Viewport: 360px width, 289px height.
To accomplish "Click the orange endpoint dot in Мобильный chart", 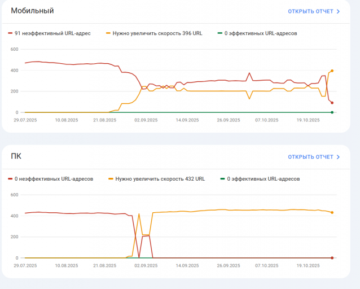I will click(332, 71).
